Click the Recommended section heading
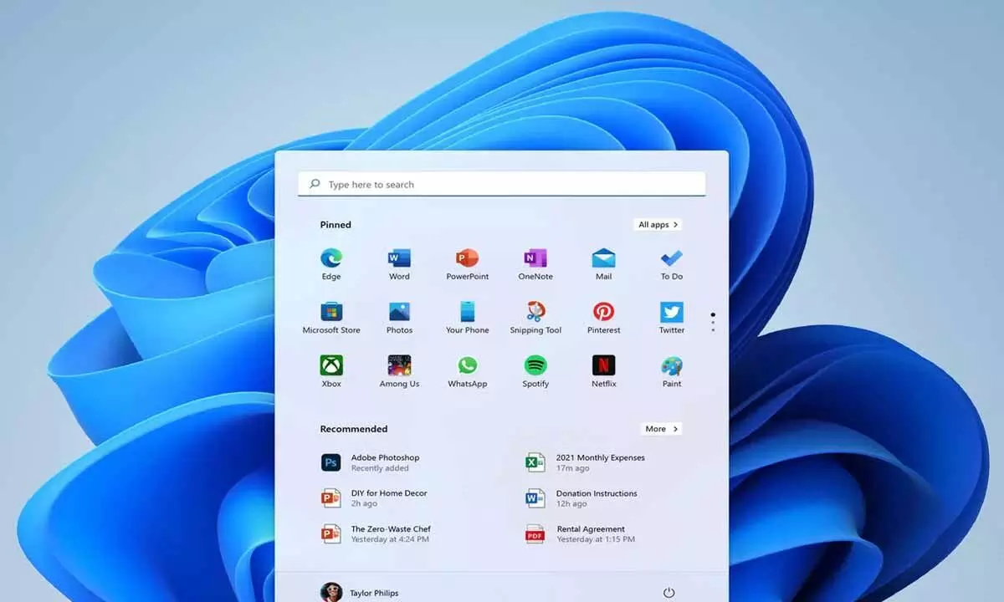The width and height of the screenshot is (1004, 602). [x=354, y=429]
